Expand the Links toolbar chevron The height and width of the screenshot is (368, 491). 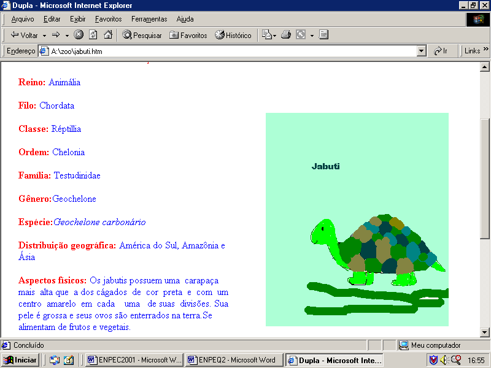coord(485,49)
